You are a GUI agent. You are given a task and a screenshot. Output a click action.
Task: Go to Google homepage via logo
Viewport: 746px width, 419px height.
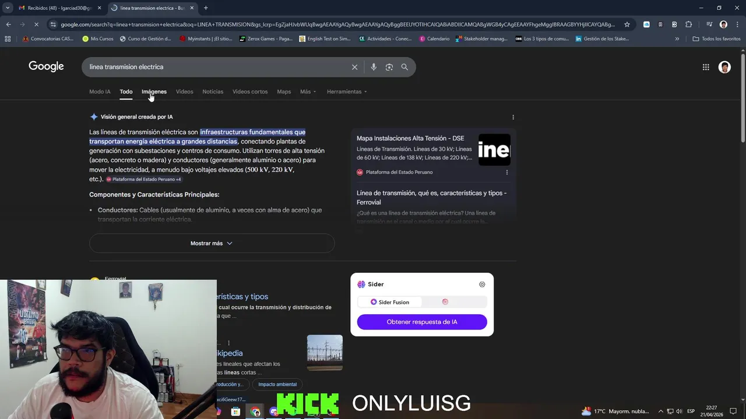[x=46, y=66]
